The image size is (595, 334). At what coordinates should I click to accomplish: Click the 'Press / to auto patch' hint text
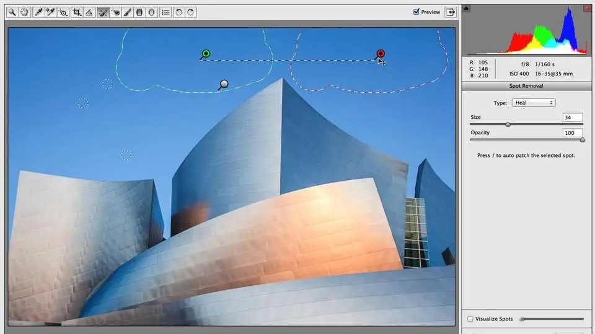[526, 155]
